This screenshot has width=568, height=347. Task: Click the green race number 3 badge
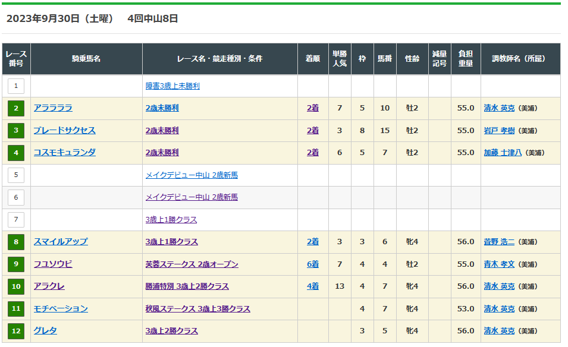click(x=16, y=131)
